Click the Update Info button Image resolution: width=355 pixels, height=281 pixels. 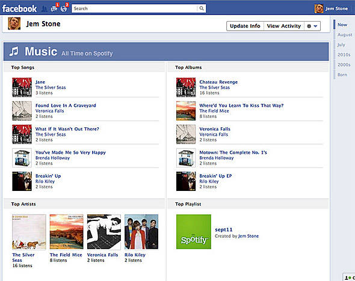point(245,26)
